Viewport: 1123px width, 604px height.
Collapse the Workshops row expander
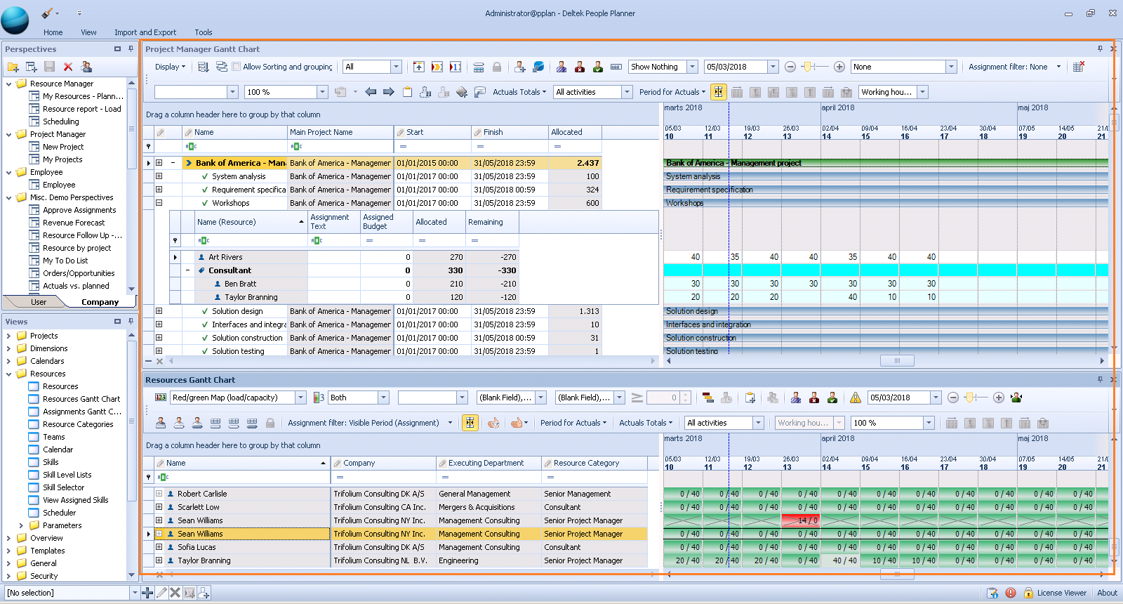click(x=159, y=203)
